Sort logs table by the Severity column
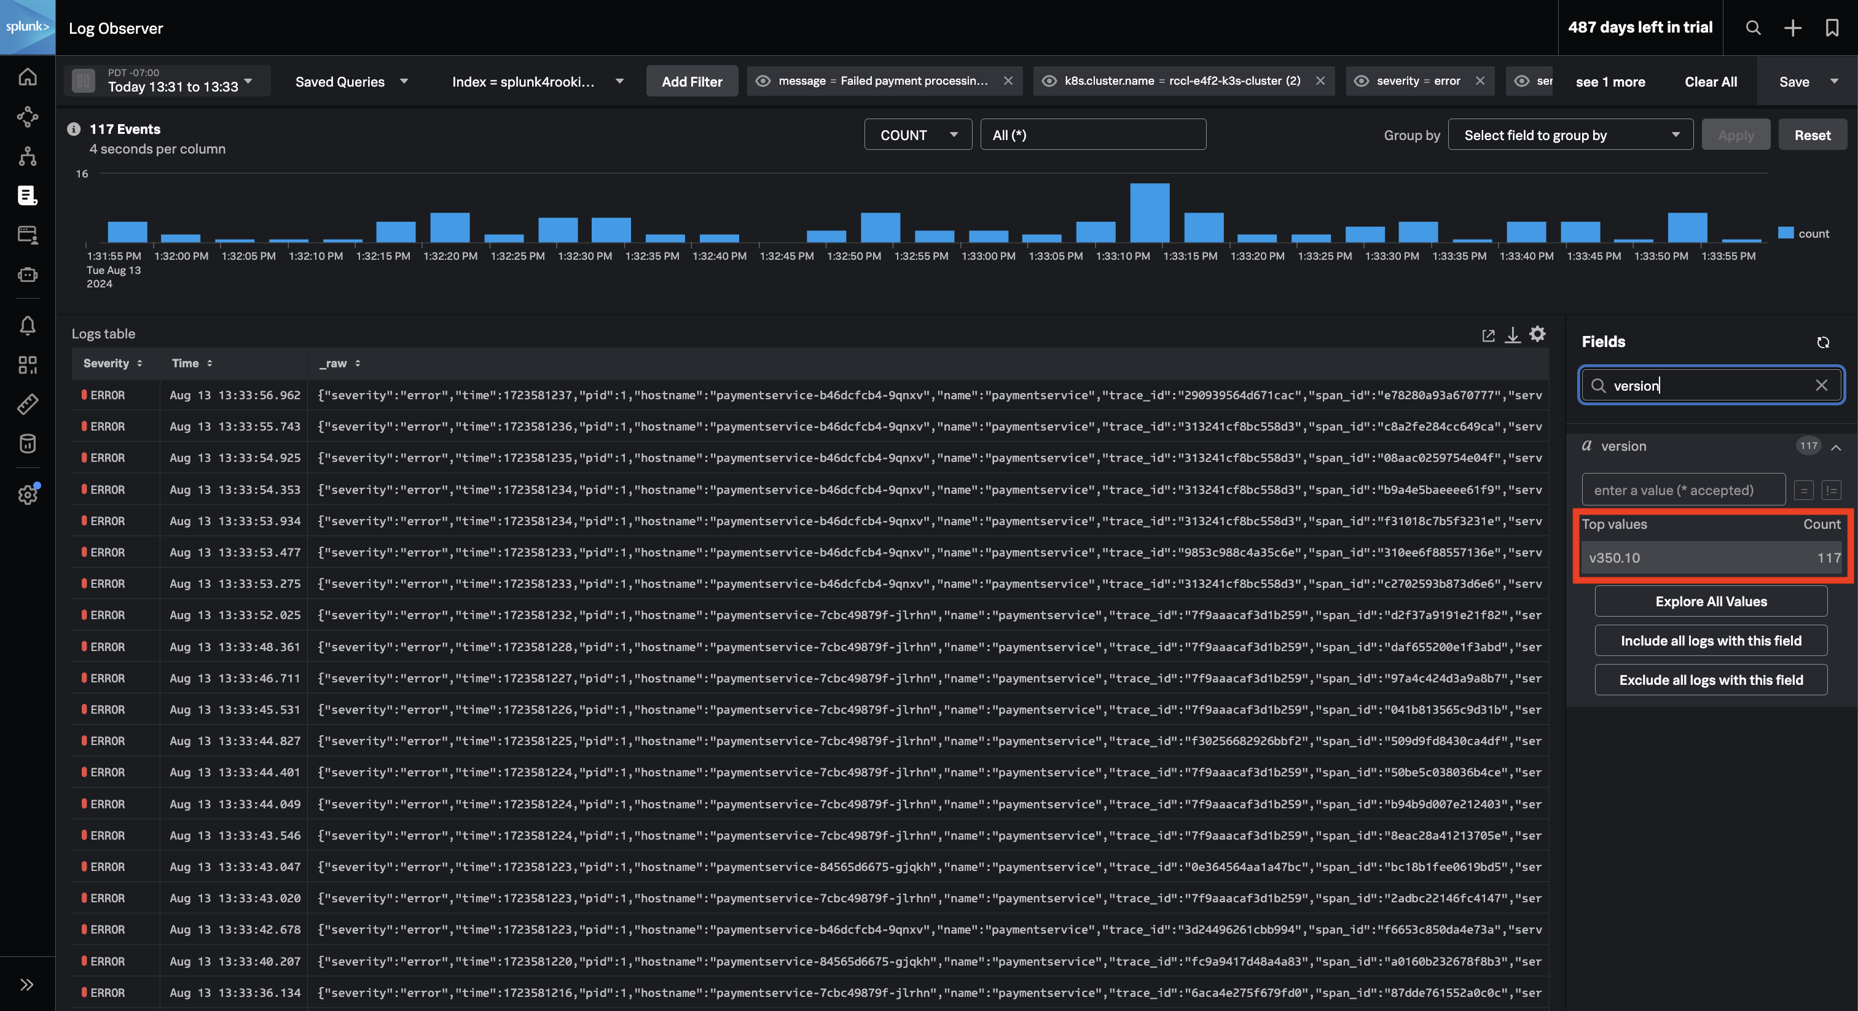The width and height of the screenshot is (1858, 1011). (x=113, y=363)
